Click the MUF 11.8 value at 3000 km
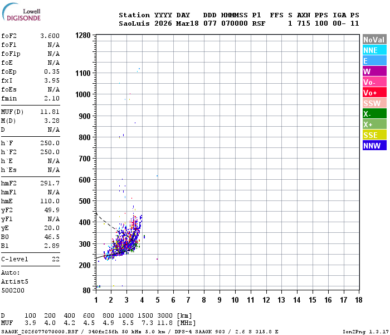Screen dimensions: 390x335 click(x=165, y=323)
